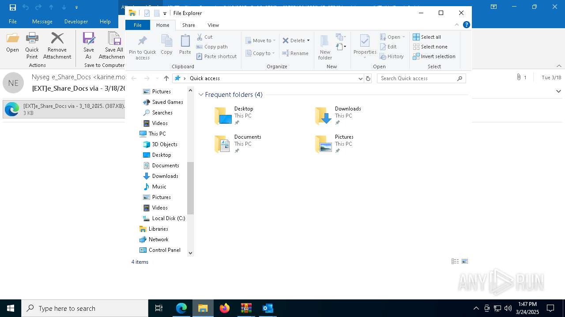Open Microsoft Edge from taskbar
565x317 pixels.
click(181, 308)
